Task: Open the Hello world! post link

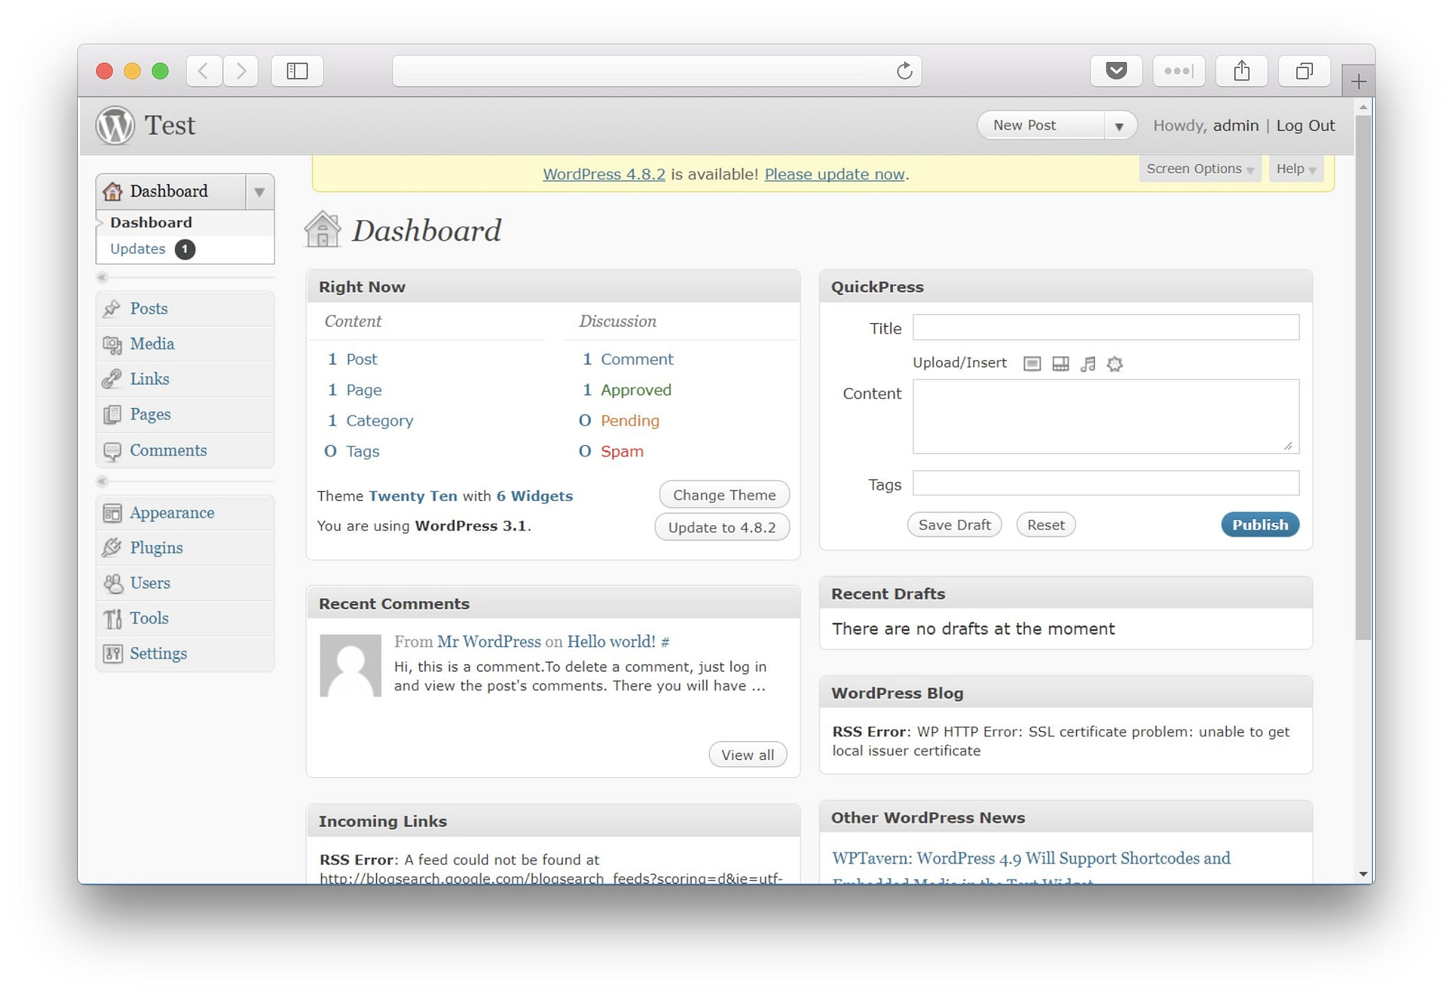Action: pyautogui.click(x=611, y=642)
